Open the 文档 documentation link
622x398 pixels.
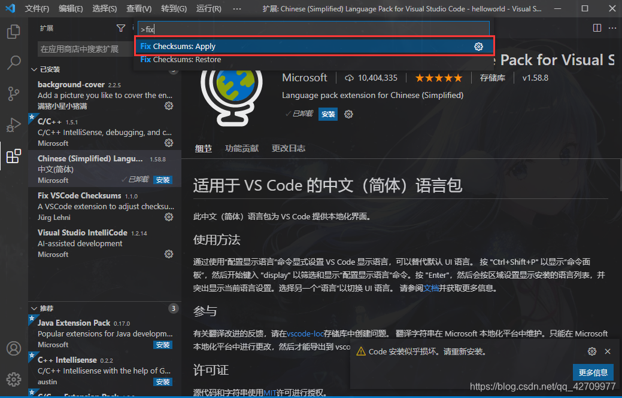pyautogui.click(x=431, y=288)
